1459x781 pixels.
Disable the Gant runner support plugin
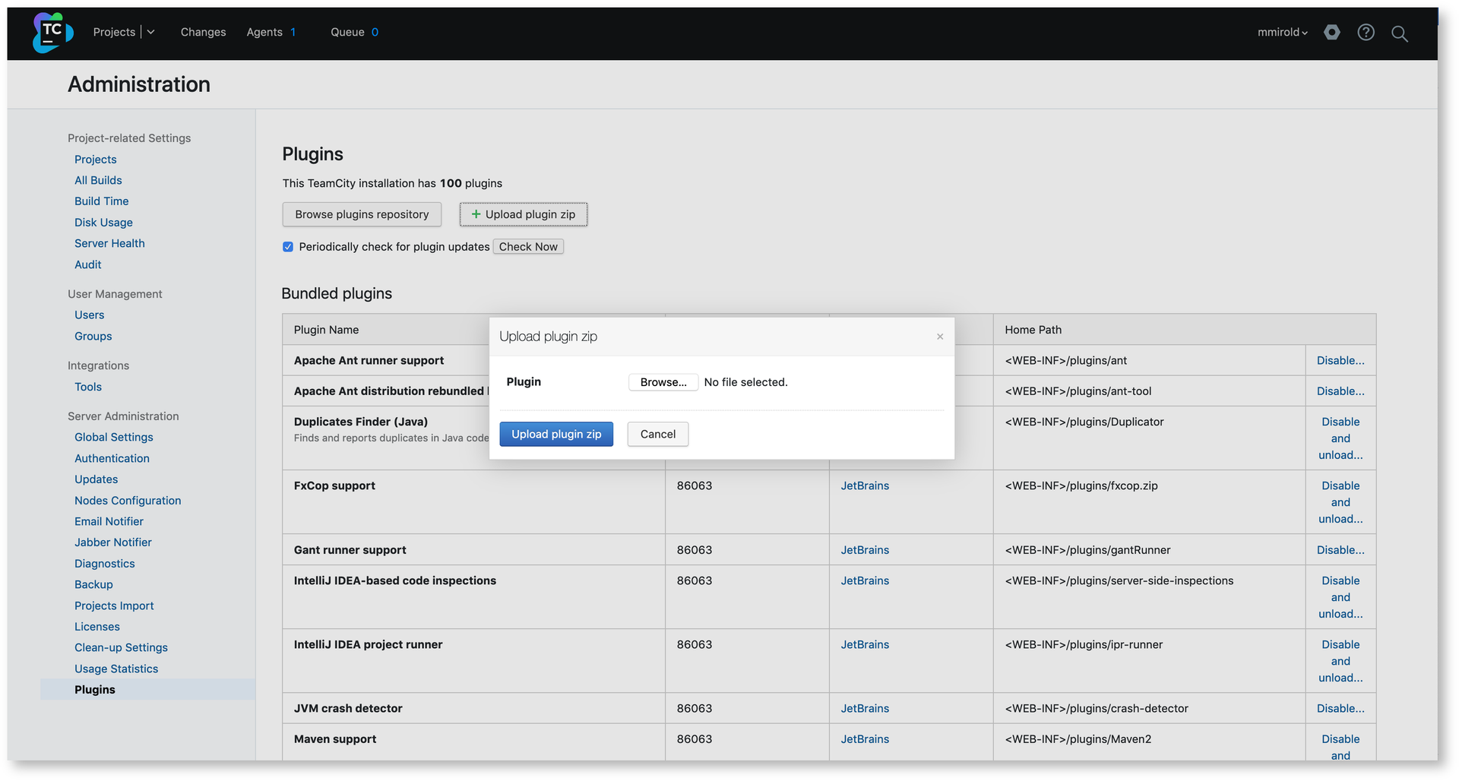[1340, 550]
